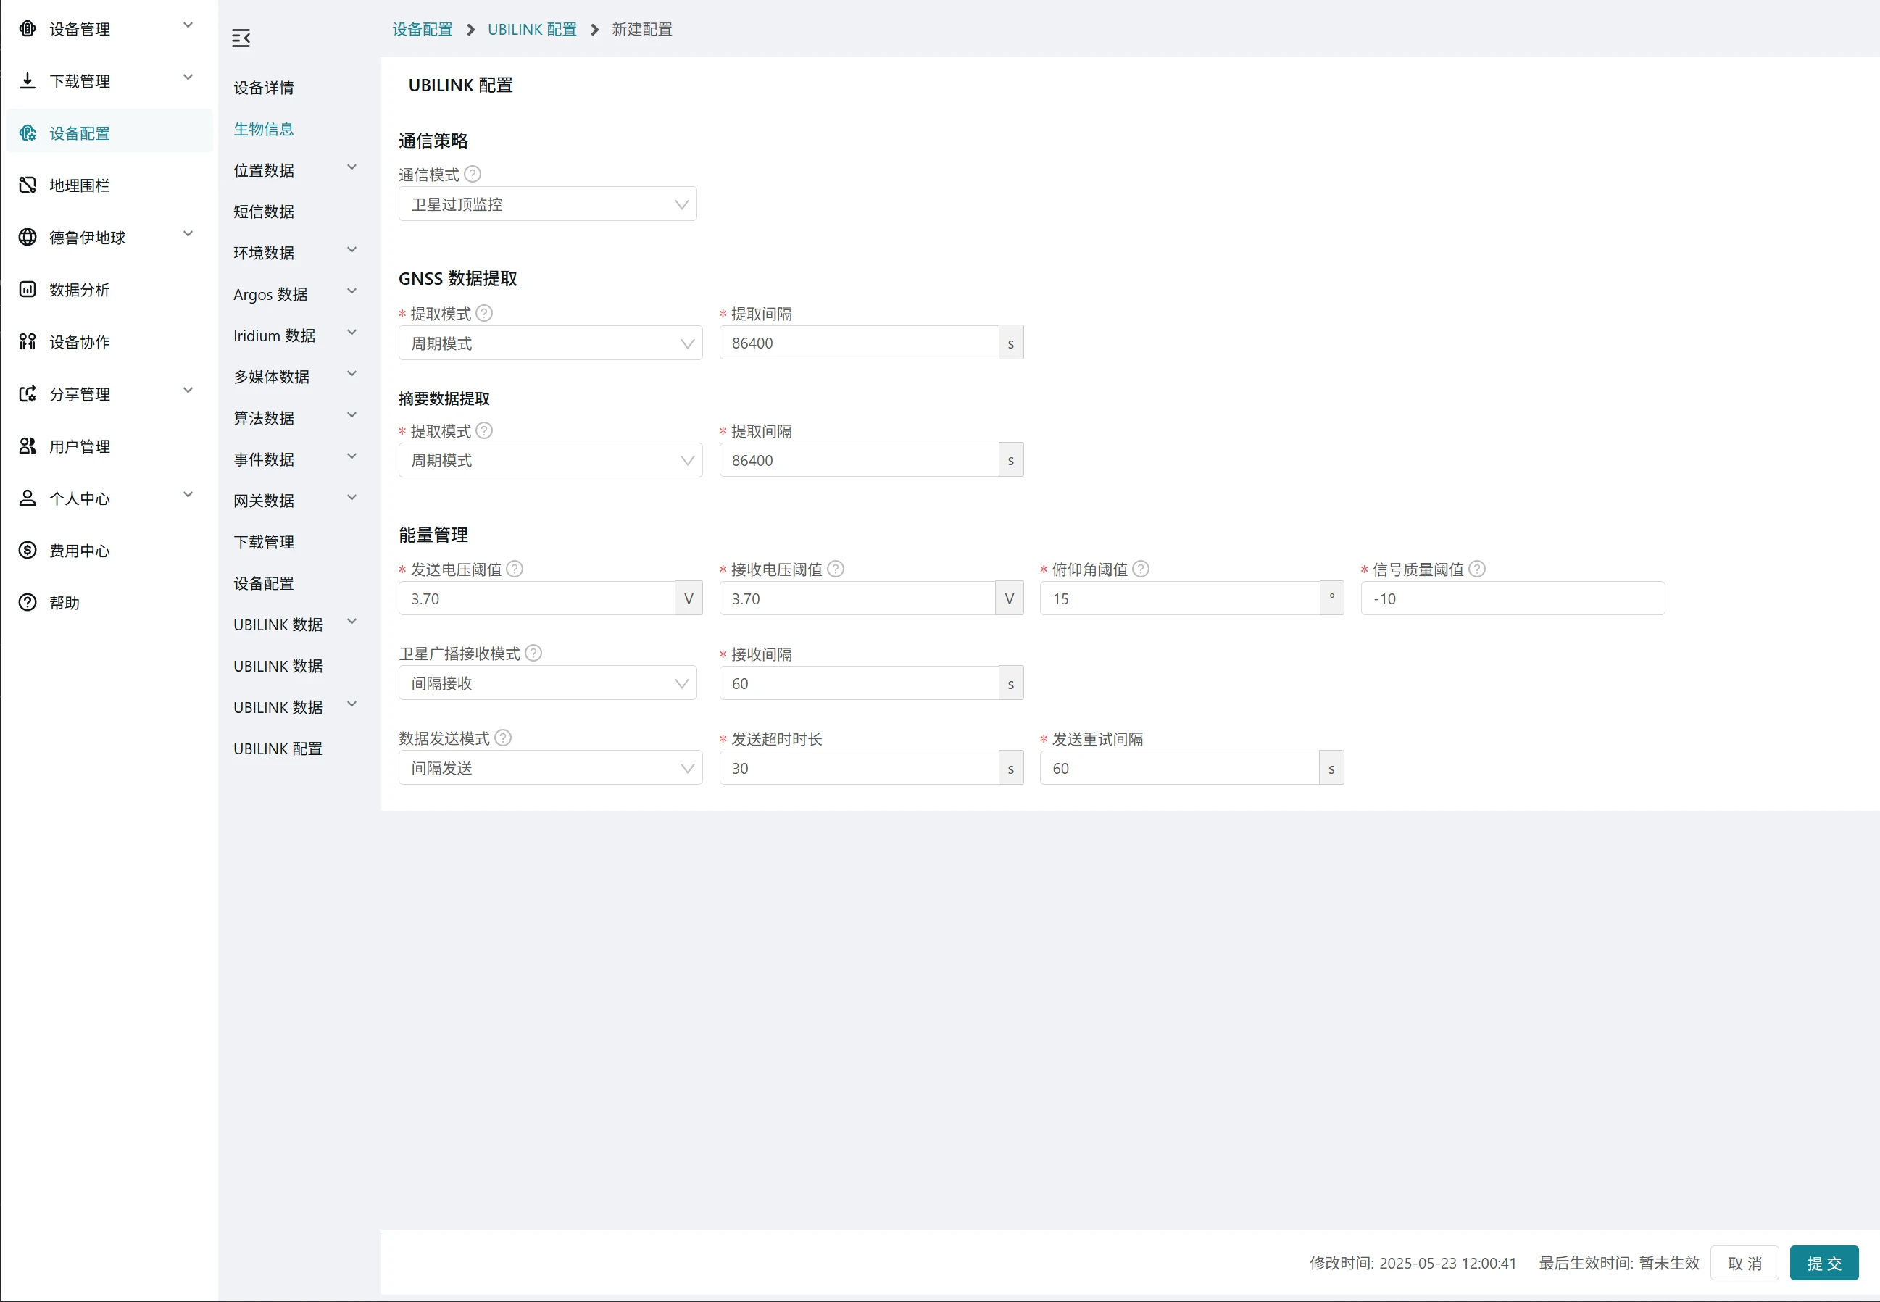
Task: Click the help icon beside 信号质量阈值
Action: pyautogui.click(x=1476, y=569)
